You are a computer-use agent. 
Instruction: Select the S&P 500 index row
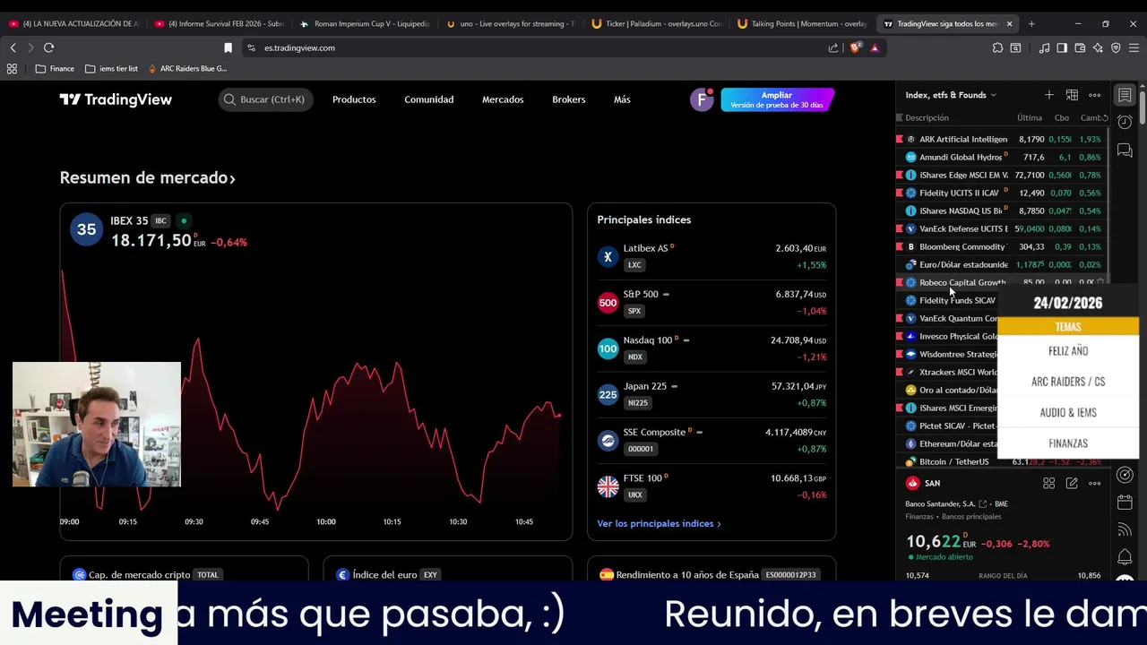point(711,303)
